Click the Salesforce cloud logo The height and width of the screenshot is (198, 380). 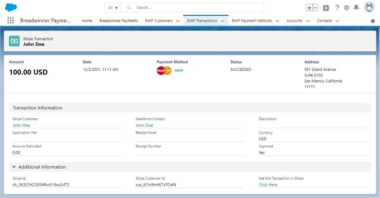click(x=11, y=7)
